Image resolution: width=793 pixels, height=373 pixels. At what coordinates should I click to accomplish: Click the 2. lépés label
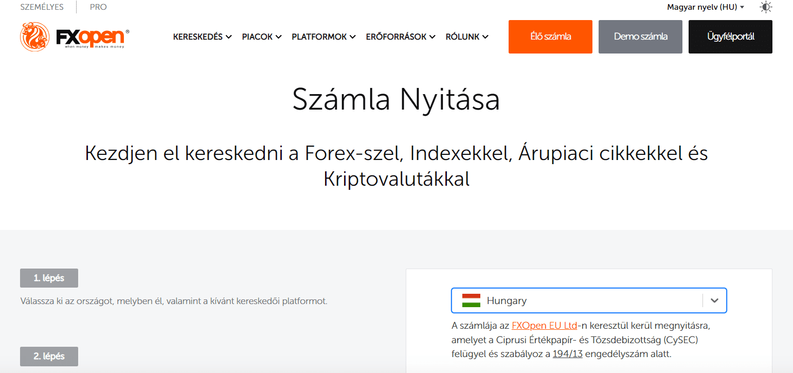49,357
